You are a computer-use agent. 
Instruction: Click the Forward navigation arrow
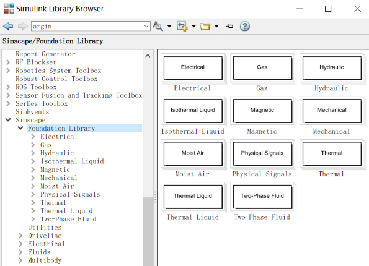(23, 26)
